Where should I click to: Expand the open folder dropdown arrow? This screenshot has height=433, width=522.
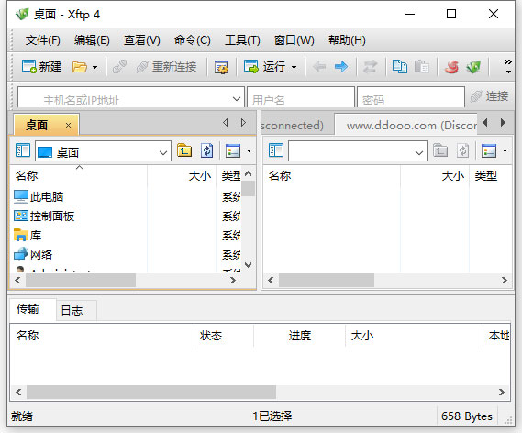click(94, 67)
